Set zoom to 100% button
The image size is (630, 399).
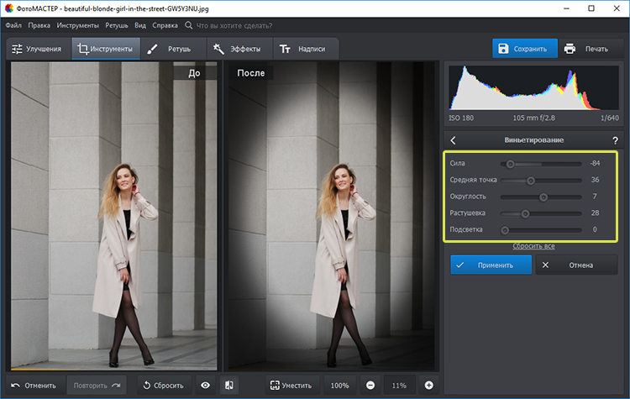click(x=339, y=385)
